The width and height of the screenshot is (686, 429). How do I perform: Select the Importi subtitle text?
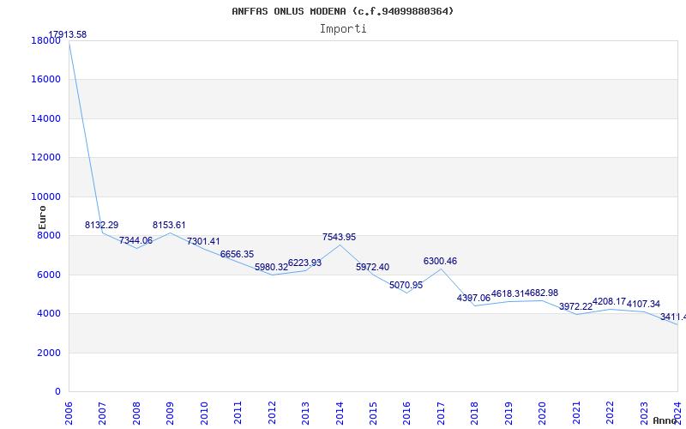(x=343, y=29)
